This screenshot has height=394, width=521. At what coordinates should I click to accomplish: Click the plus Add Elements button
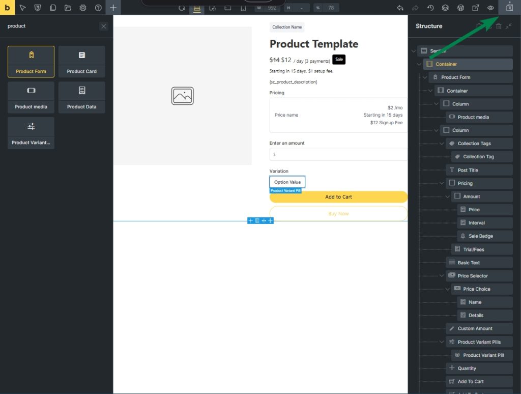113,8
